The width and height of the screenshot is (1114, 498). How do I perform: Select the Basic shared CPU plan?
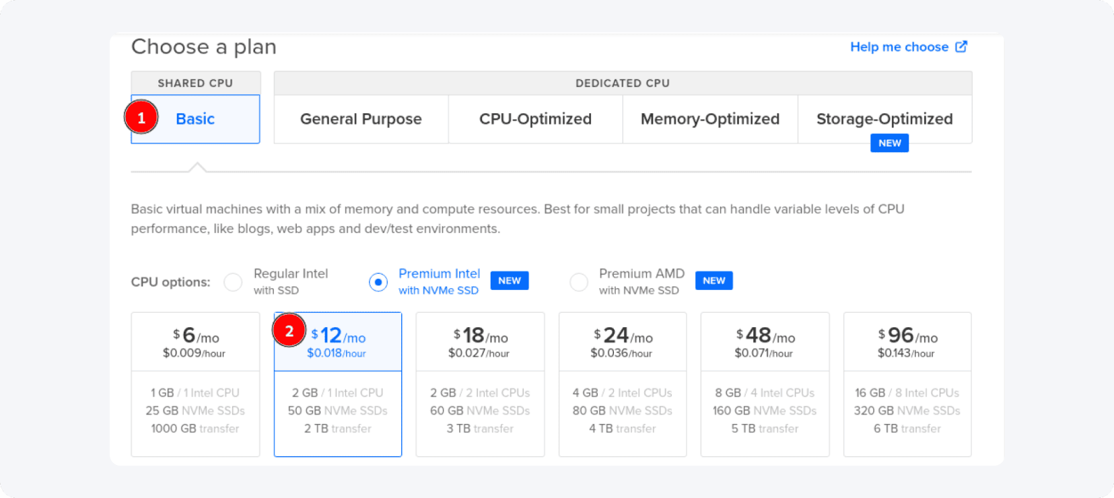pyautogui.click(x=195, y=119)
